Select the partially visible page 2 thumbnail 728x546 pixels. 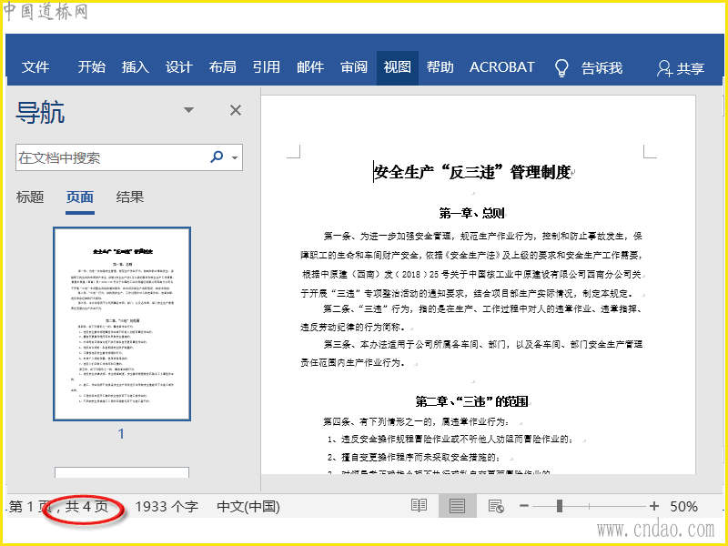click(122, 472)
